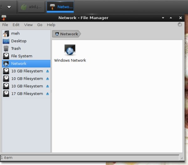Expand the taskbar chevron dropdown
Viewport: 188px width, 165px height.
[x=9, y=7]
